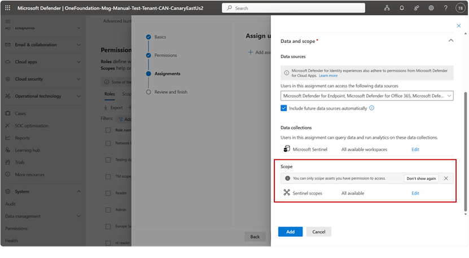Check the Role name header checkbox
The image size is (469, 258).
pos(108,130)
